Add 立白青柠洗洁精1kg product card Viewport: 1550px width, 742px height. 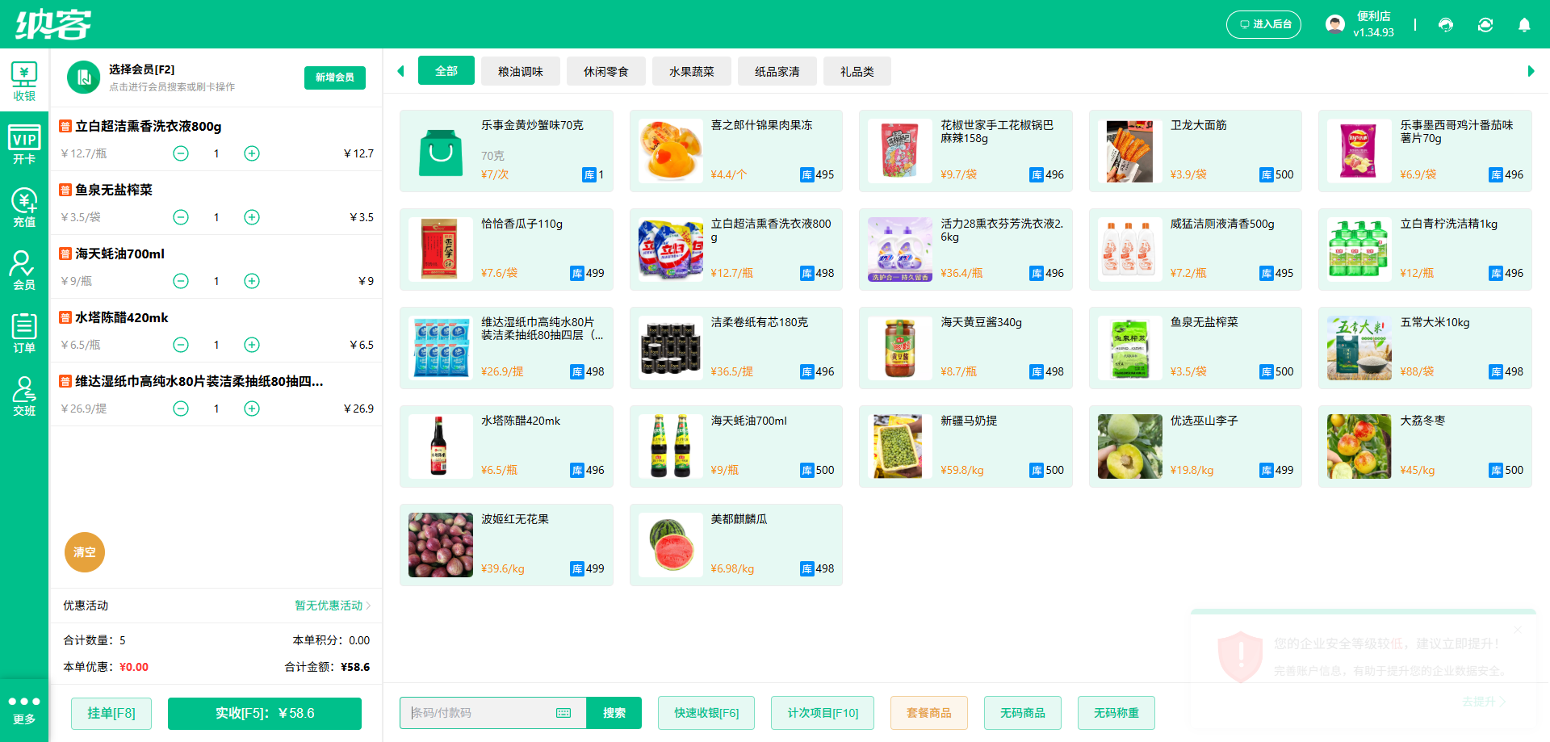tap(1425, 249)
